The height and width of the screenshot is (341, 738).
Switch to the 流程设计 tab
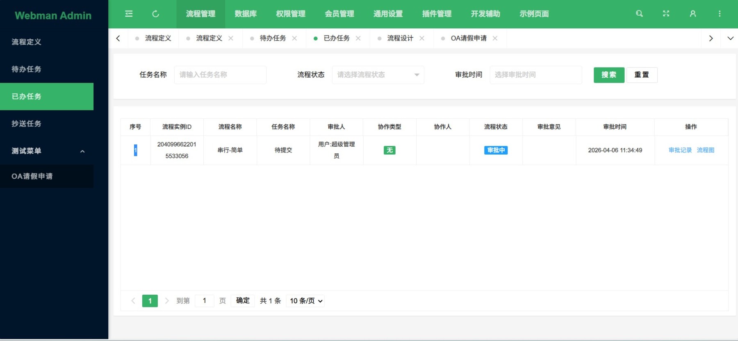(400, 39)
